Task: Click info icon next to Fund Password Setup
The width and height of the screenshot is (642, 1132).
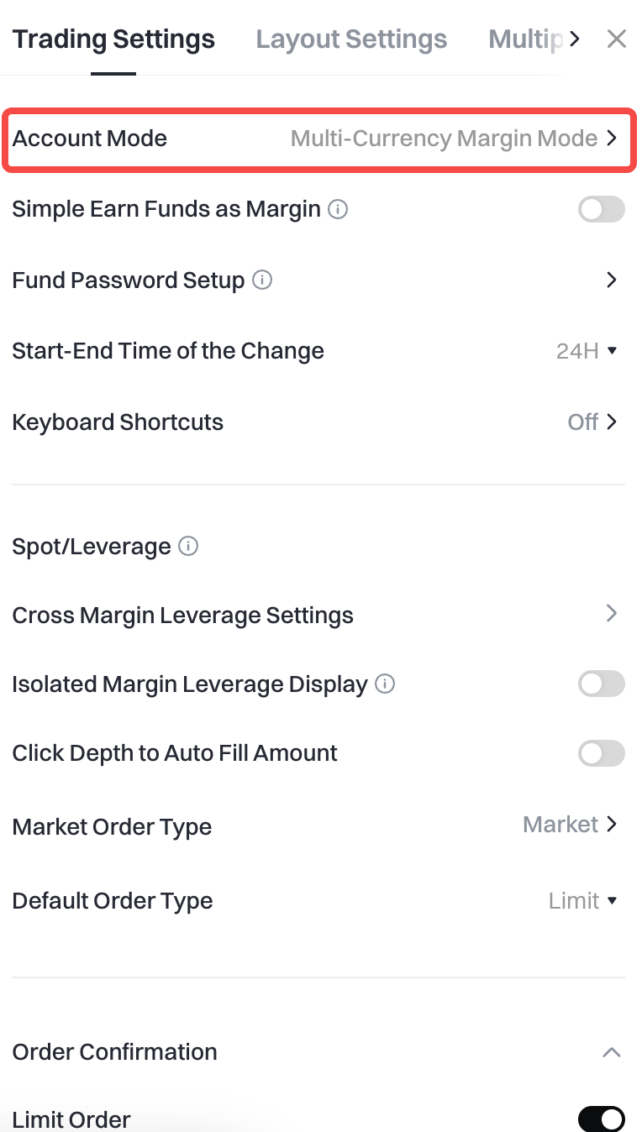Action: [x=262, y=280]
